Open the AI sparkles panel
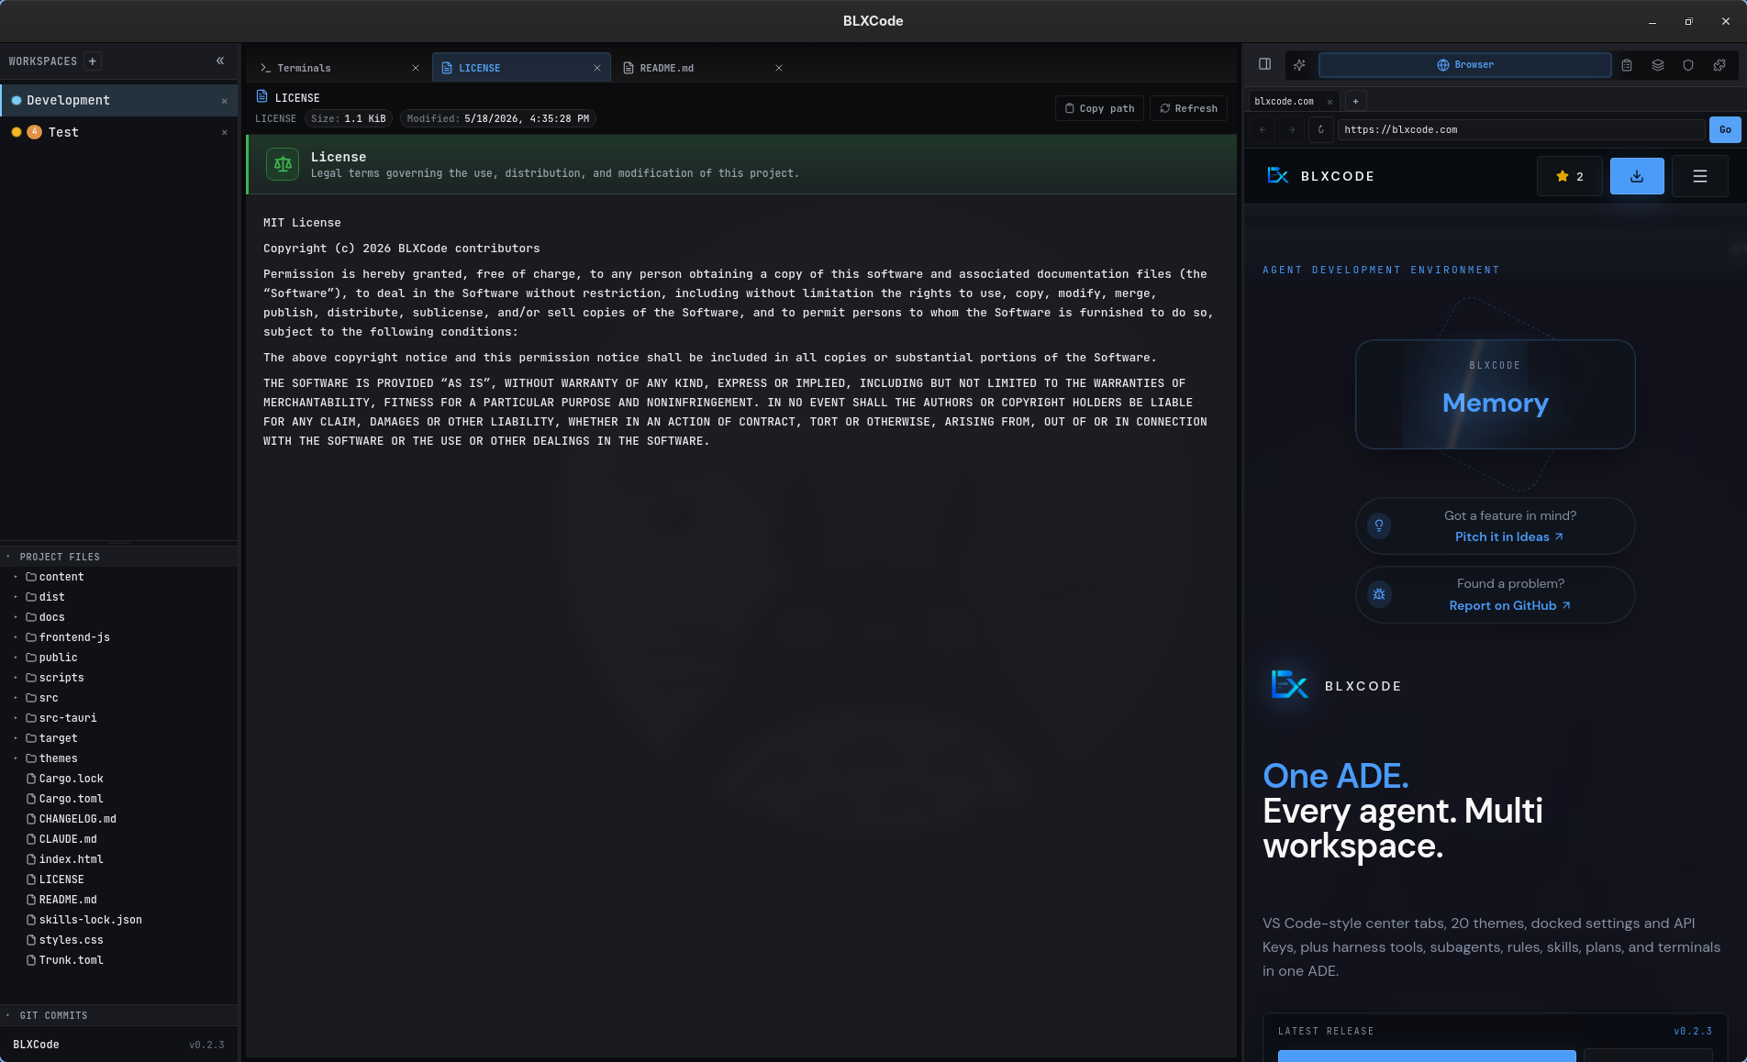The image size is (1747, 1062). coord(1299,64)
